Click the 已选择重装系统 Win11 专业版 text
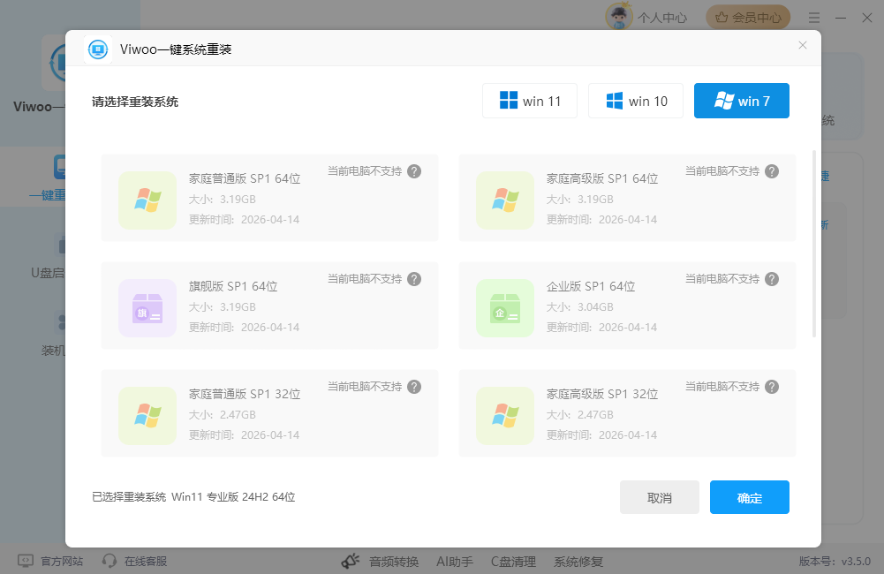The width and height of the screenshot is (884, 574). point(193,497)
